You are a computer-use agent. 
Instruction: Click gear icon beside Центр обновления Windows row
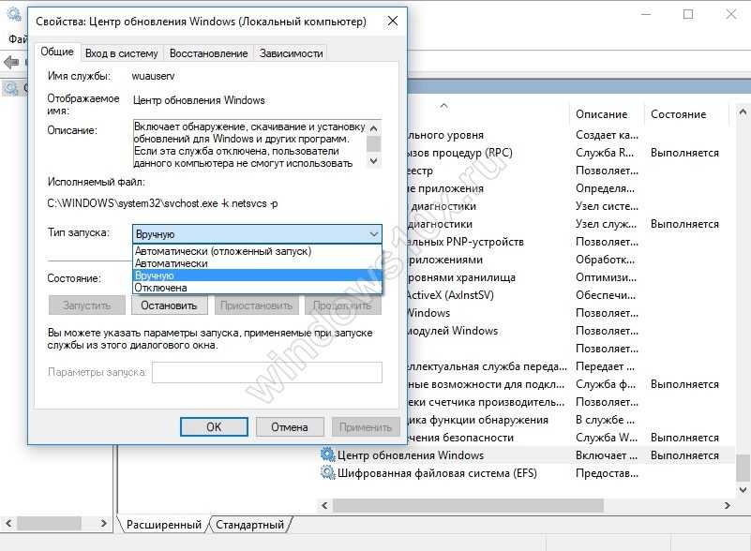(327, 454)
